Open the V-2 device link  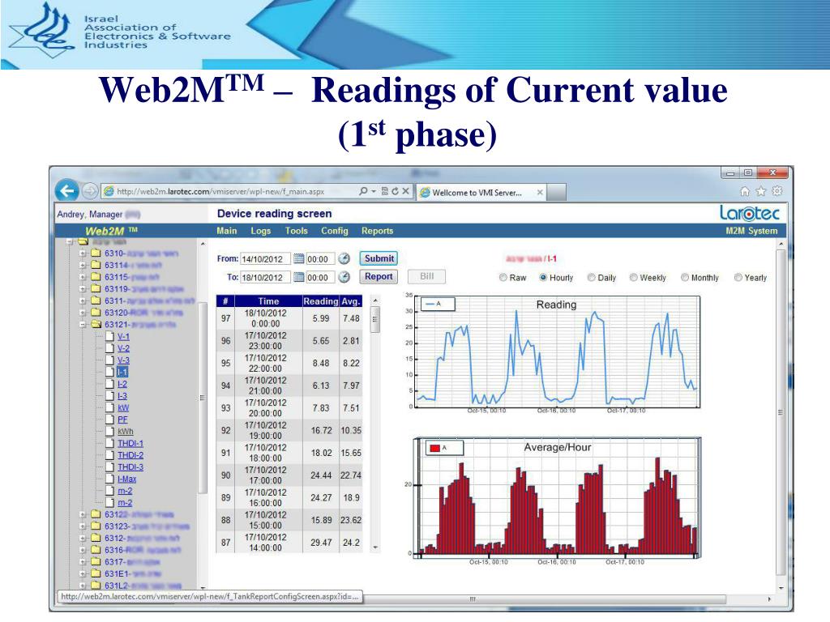123,348
